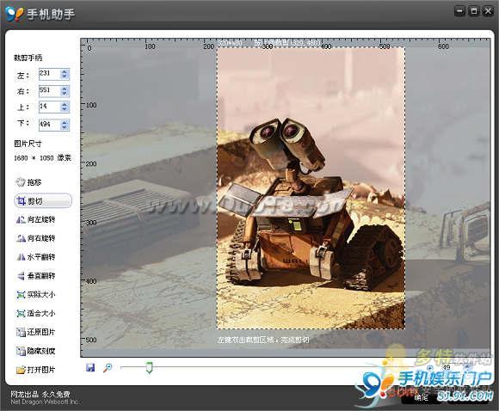The height and width of the screenshot is (411, 499).
Task: Open an image with 打开图片
Action: (35, 370)
